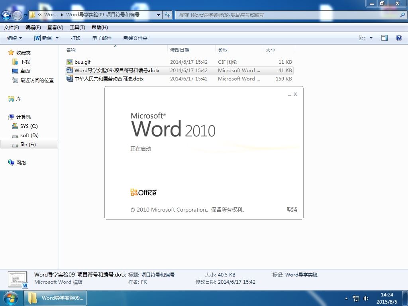Click 新建文件夹 in the toolbar

point(135,38)
